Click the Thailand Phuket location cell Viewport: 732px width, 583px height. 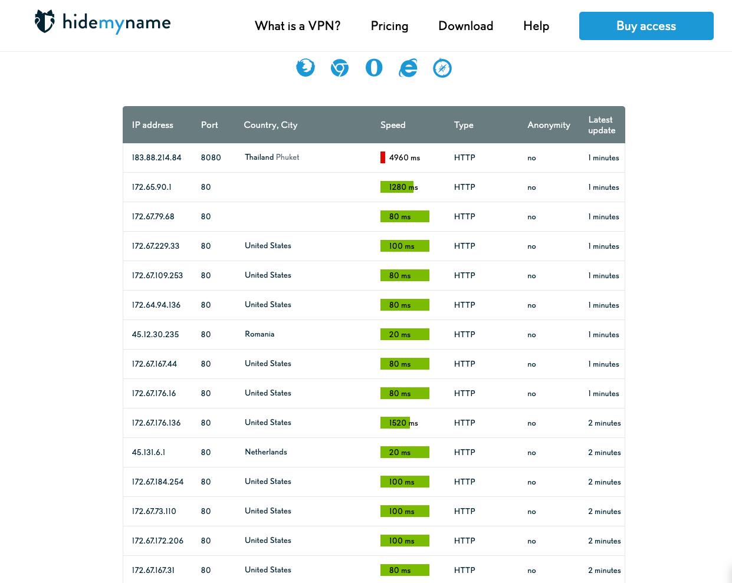click(272, 157)
